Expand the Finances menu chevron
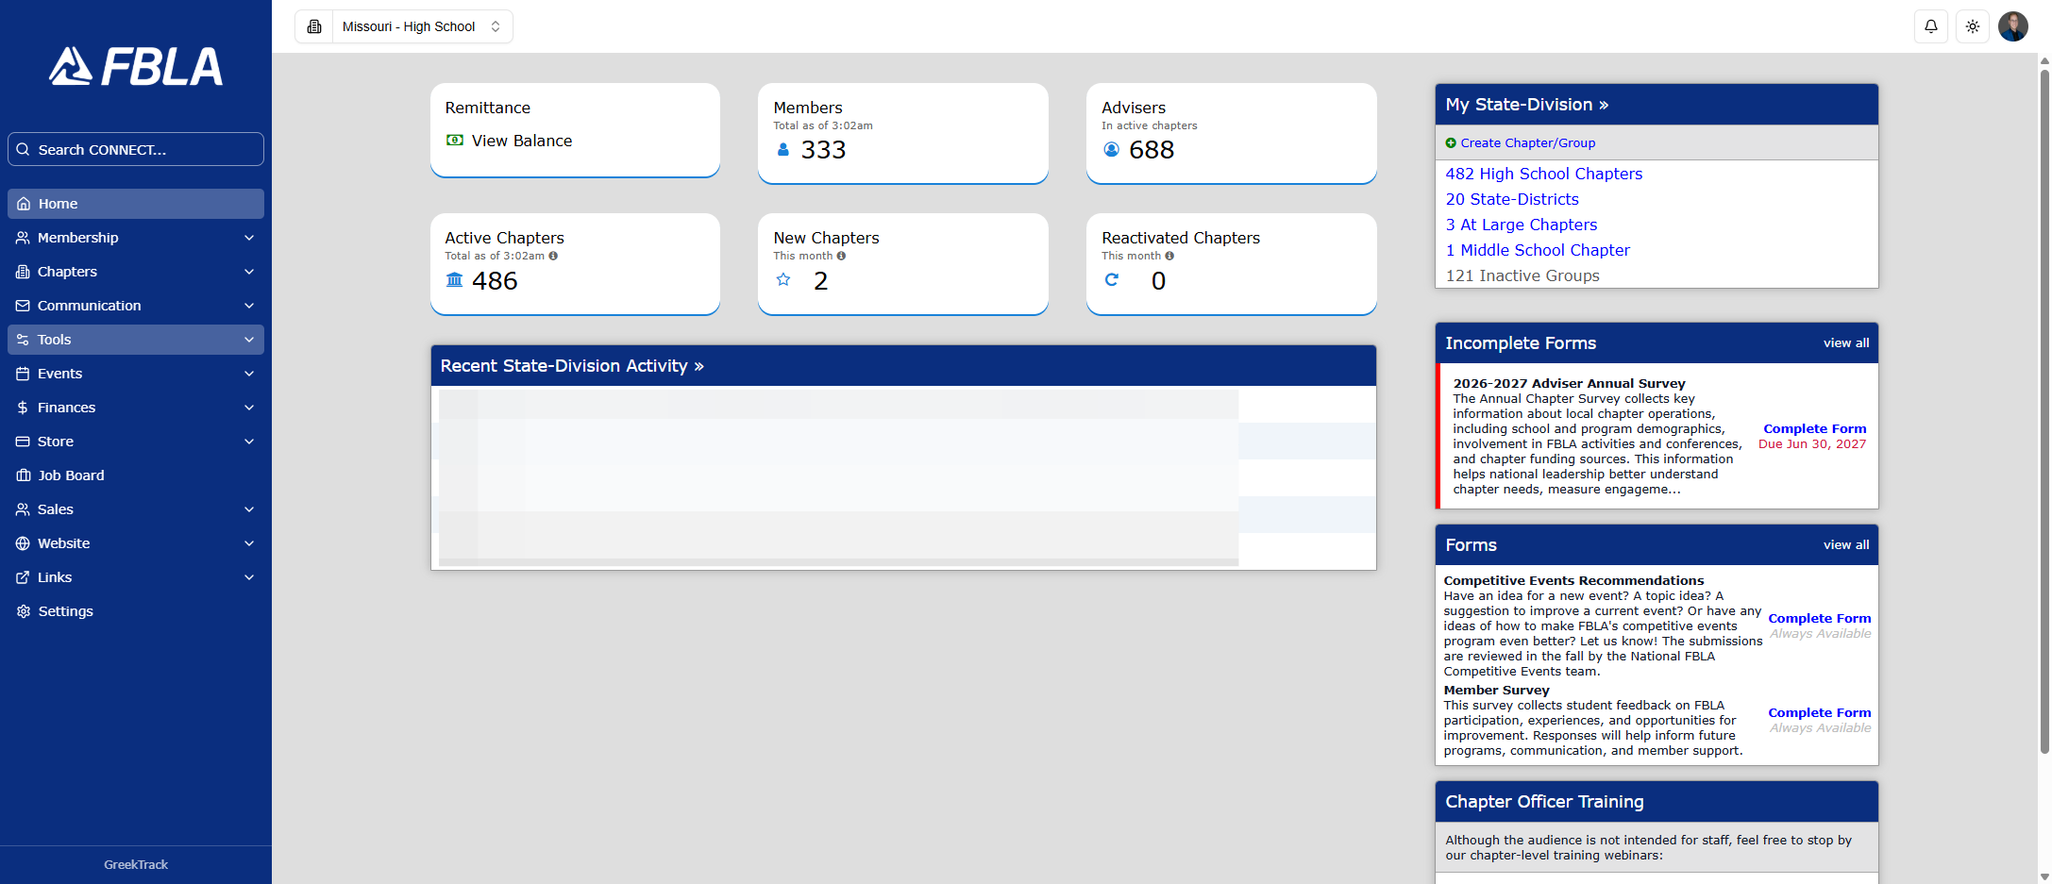 (x=249, y=408)
